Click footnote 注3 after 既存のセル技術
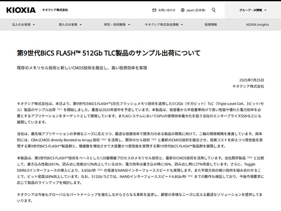 (x=154, y=139)
